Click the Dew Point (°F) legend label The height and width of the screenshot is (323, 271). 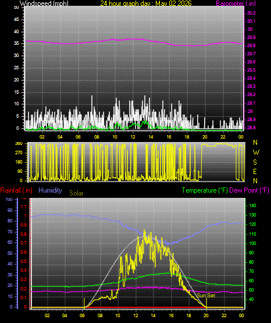tap(249, 190)
